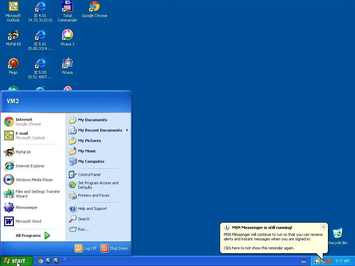355x266 pixels.
Task: Select the Picasa photo viewer desktop icon
Action: (x=68, y=66)
